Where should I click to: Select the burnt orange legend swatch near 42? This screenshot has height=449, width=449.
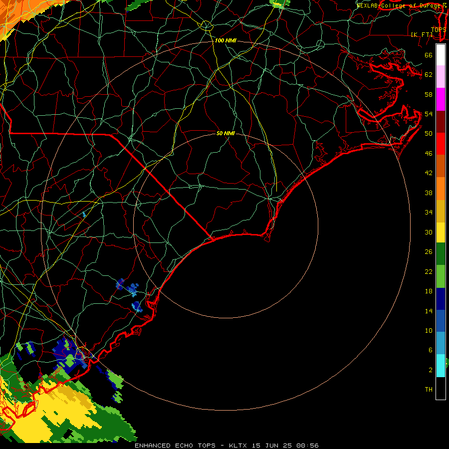click(x=441, y=166)
